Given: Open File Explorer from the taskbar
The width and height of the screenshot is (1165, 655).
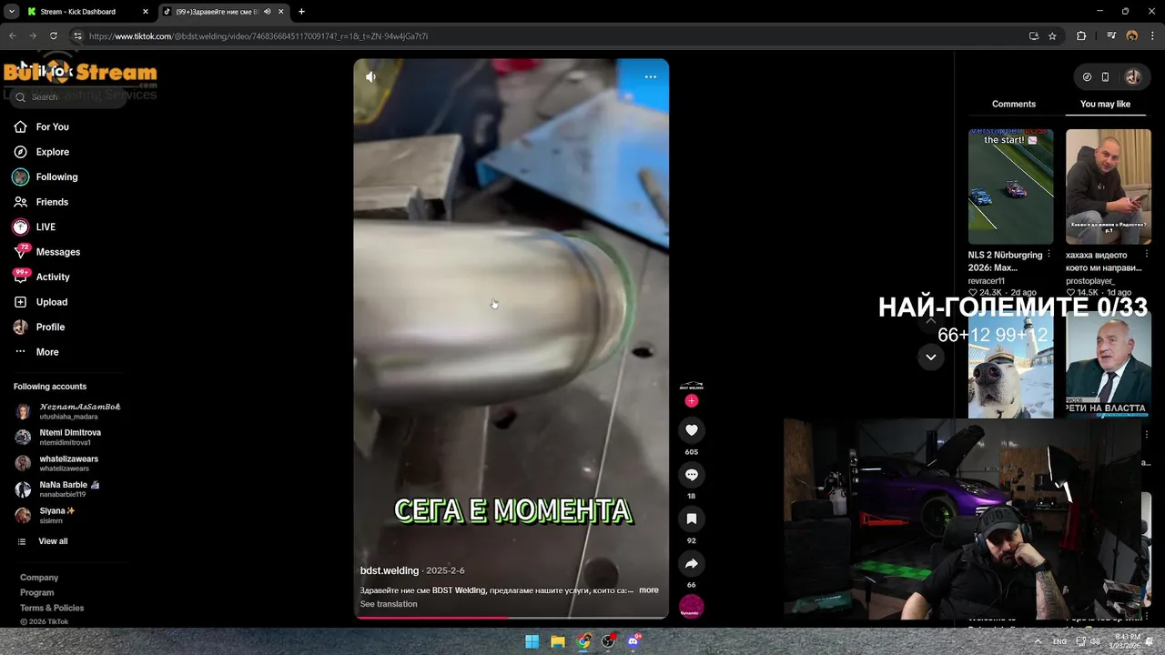Looking at the screenshot, I should click(x=558, y=641).
